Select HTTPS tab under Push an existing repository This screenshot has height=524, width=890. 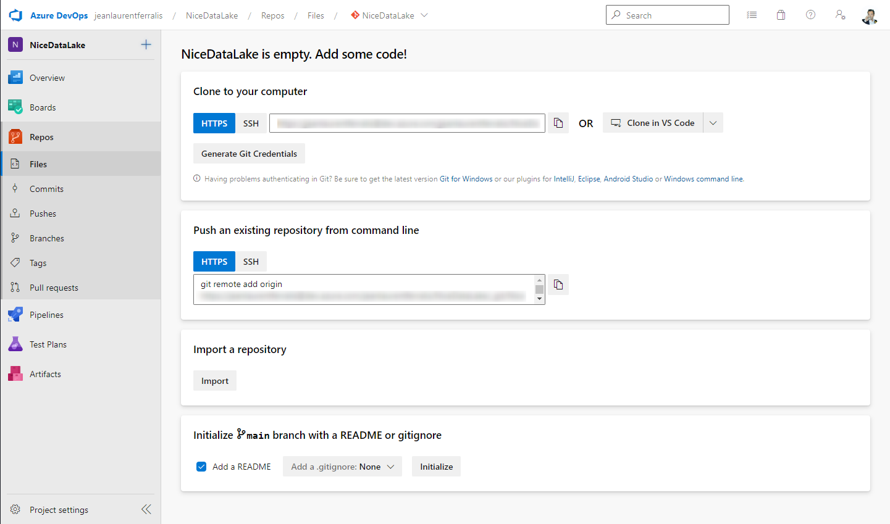tap(214, 262)
